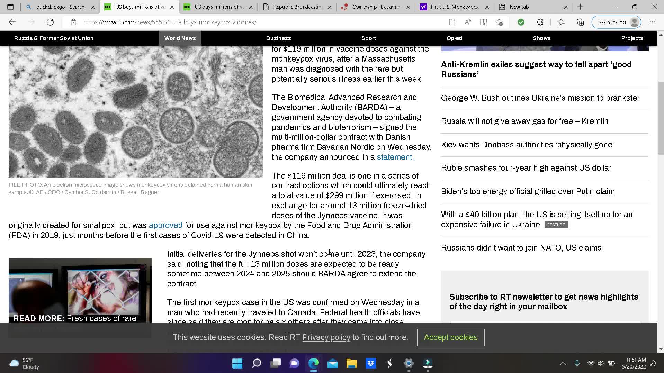Viewport: 664px width, 373px height.
Task: Close the New tab tab
Action: click(566, 7)
